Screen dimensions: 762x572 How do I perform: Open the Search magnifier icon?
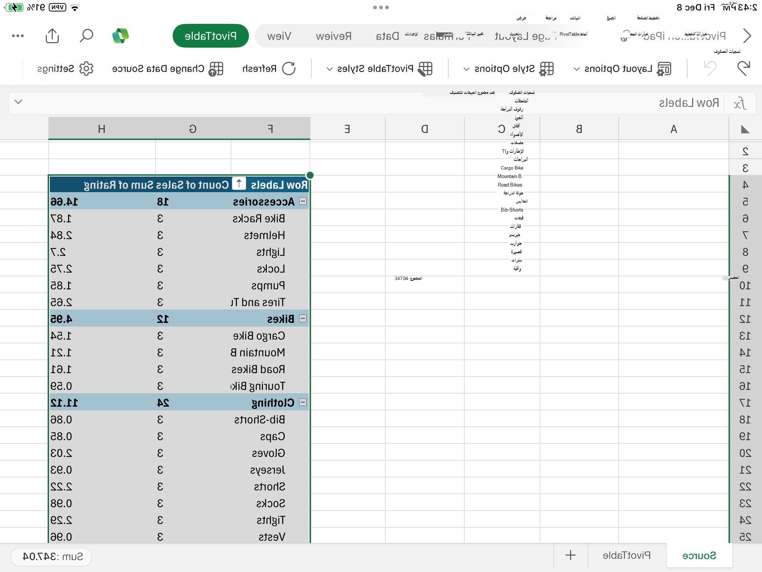pyautogui.click(x=86, y=36)
